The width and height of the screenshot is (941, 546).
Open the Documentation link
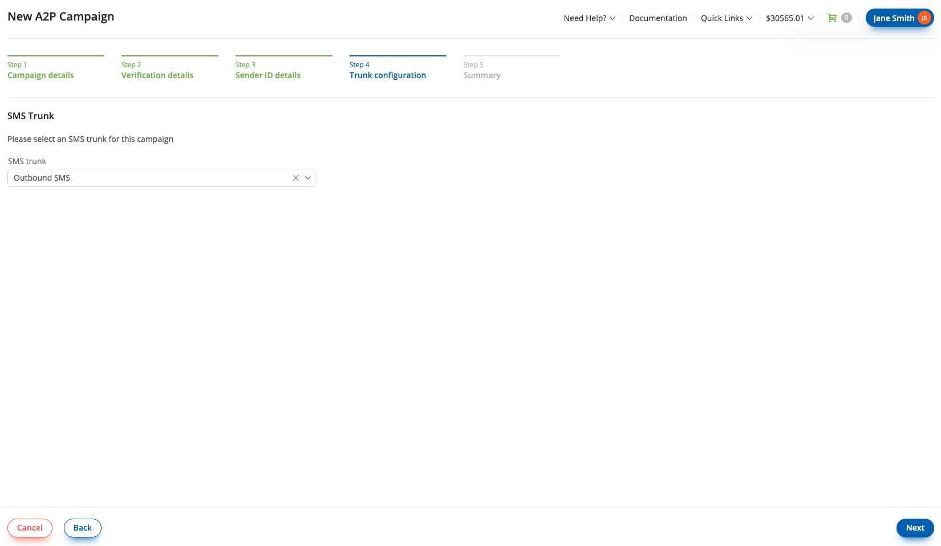658,18
